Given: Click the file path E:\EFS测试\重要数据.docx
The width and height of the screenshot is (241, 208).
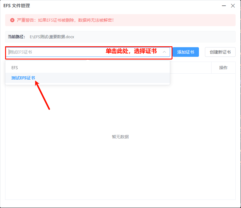Looking at the screenshot, I should point(52,37).
